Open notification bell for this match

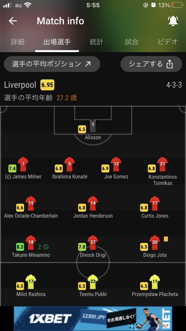tap(173, 21)
